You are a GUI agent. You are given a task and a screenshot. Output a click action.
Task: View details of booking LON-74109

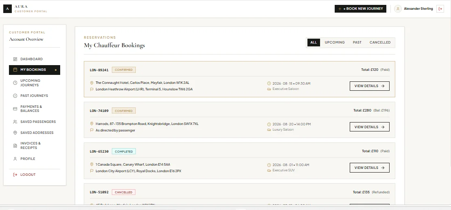370,127
